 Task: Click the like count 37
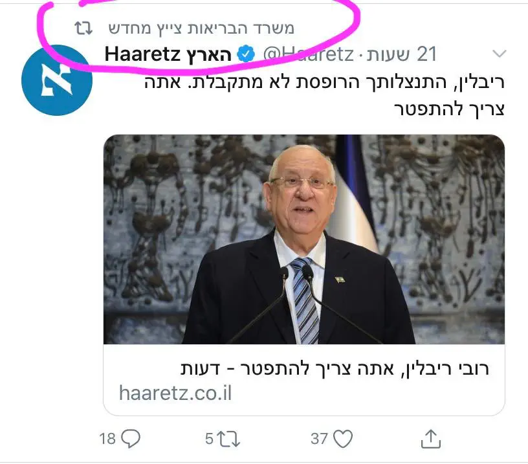[x=319, y=439]
